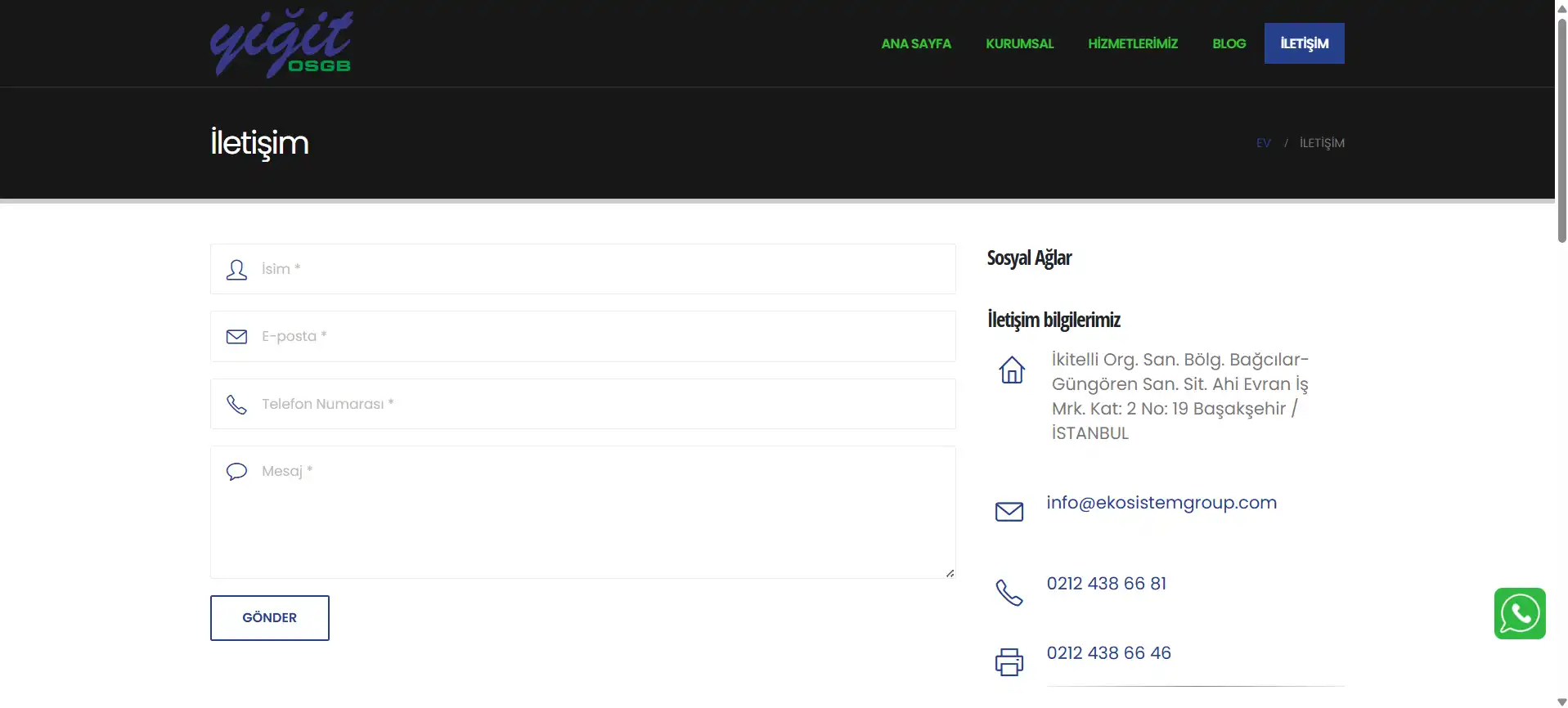Submit the form with GÖNDER button
This screenshot has height=708, width=1568.
(270, 618)
